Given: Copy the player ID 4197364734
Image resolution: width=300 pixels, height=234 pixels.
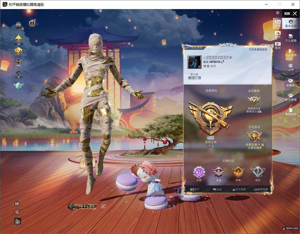Looking at the screenshot, I should (x=223, y=62).
